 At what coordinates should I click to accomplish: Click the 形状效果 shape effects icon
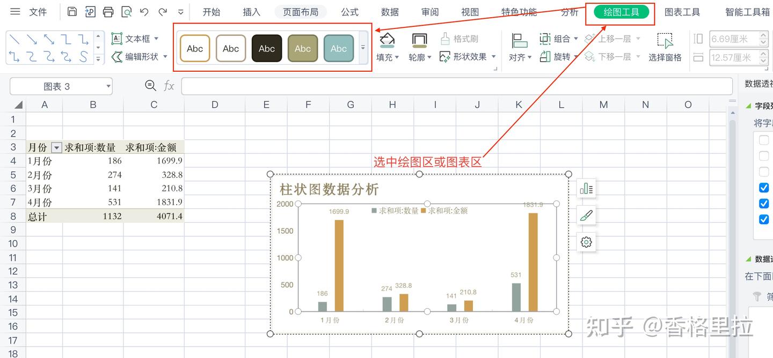[444, 57]
